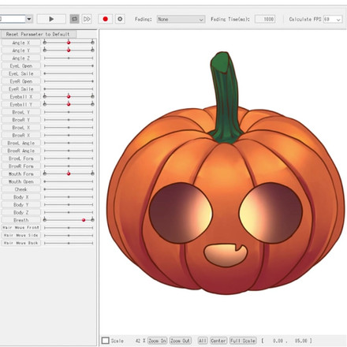Click the Zoom Out button

pos(181,341)
